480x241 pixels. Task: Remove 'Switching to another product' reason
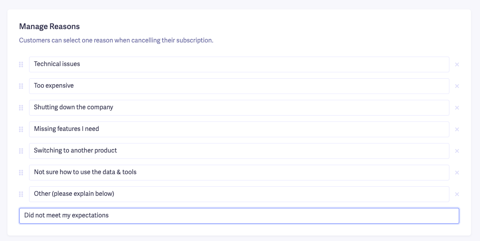click(457, 151)
